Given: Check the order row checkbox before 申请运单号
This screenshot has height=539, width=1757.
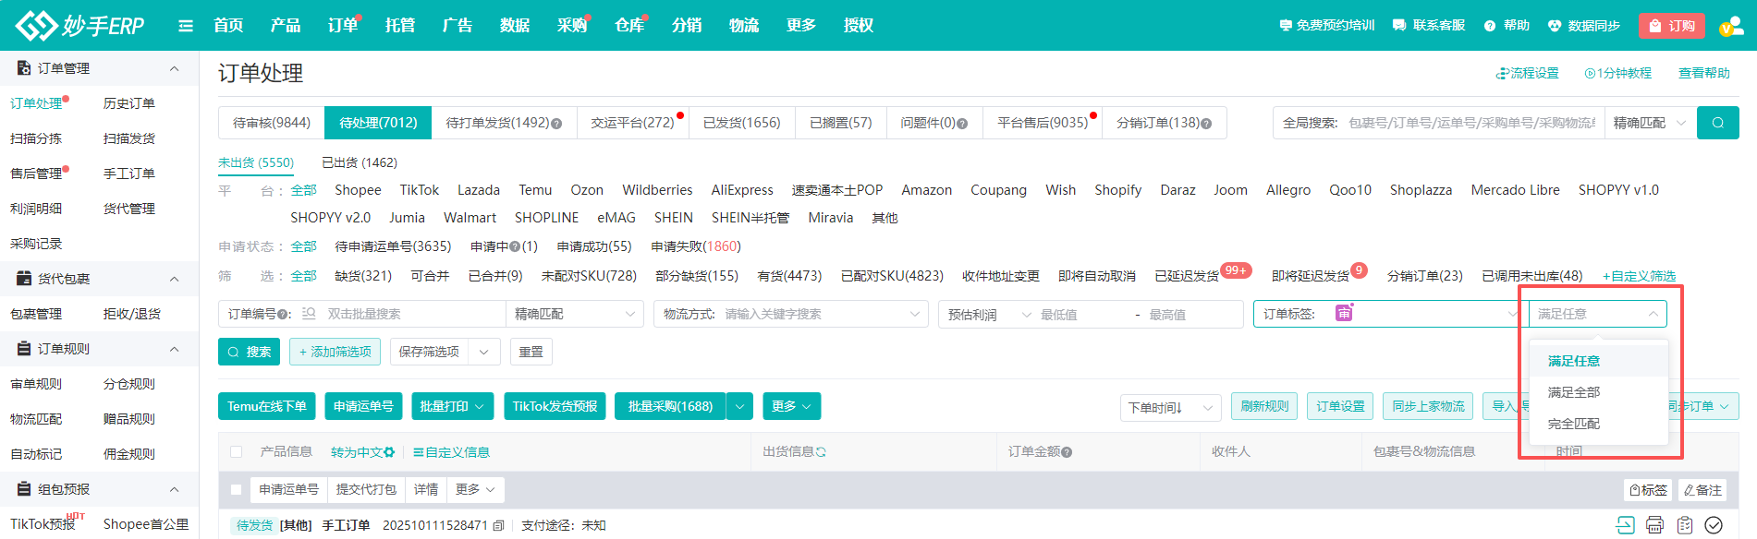Looking at the screenshot, I should (237, 489).
